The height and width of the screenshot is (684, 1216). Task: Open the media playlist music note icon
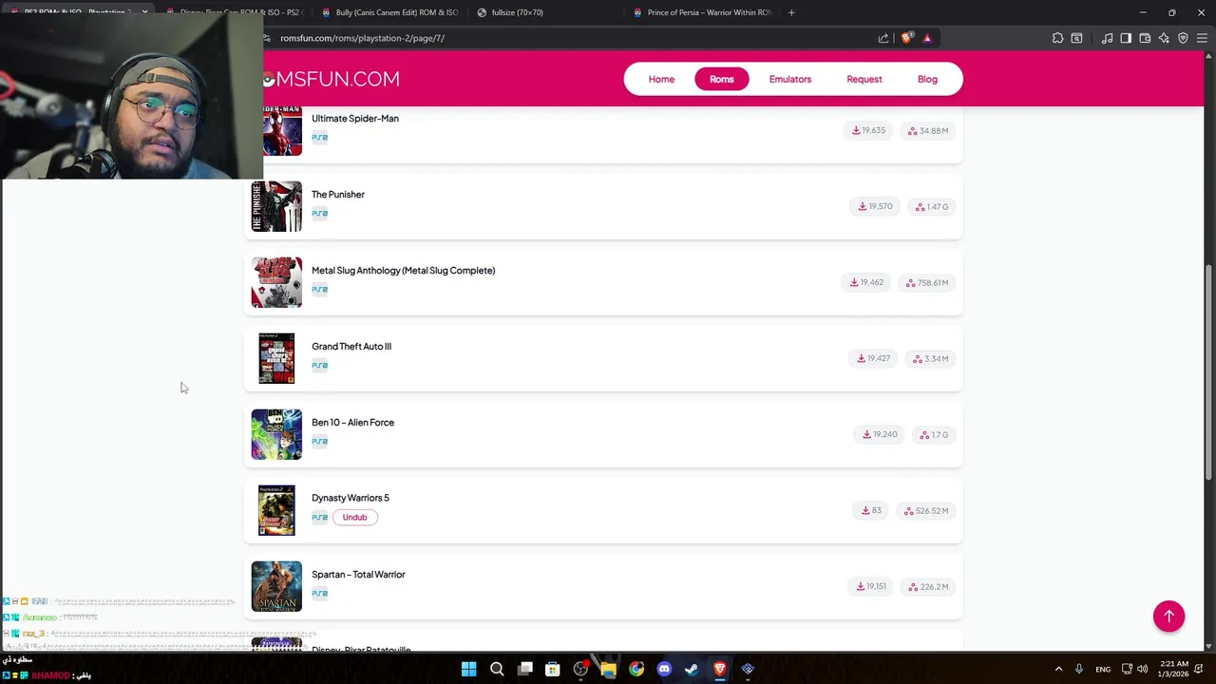(1107, 38)
